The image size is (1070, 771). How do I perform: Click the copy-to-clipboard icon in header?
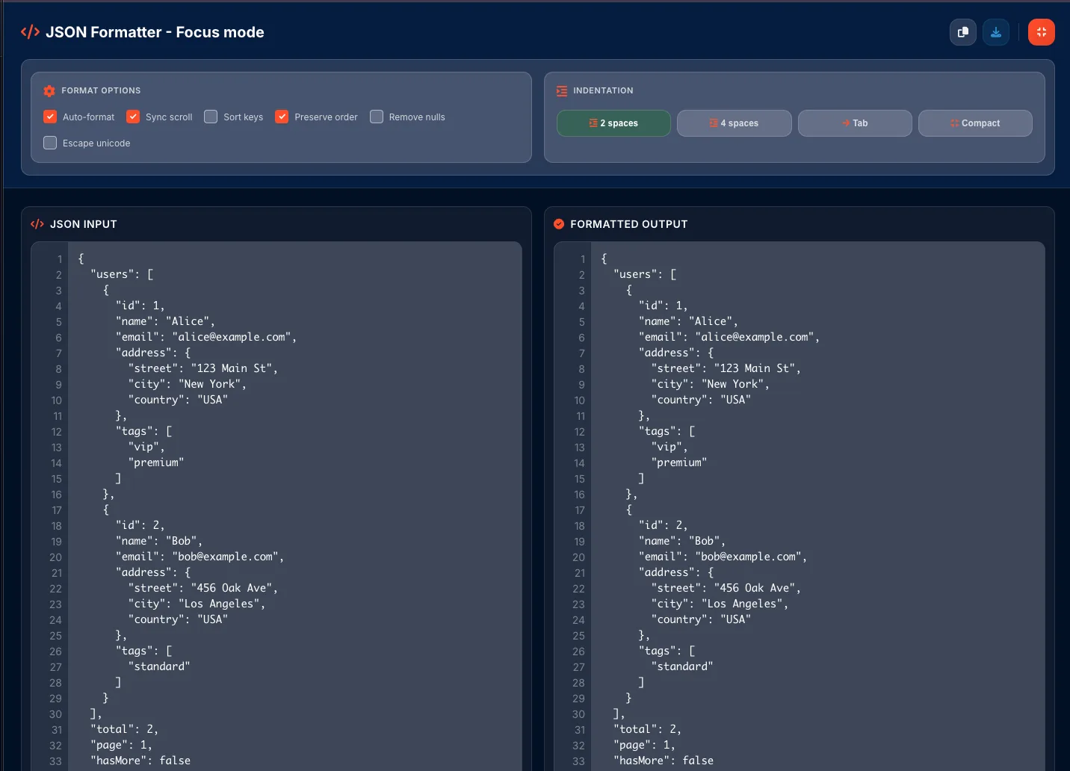pyautogui.click(x=962, y=32)
